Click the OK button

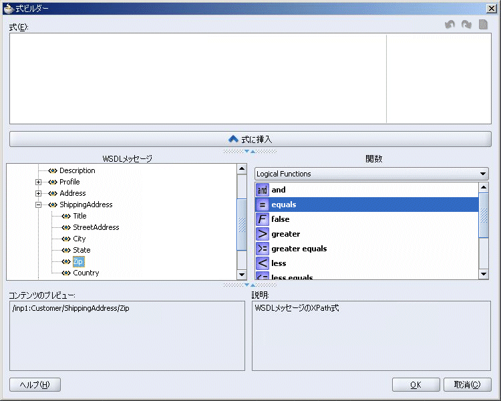pyautogui.click(x=415, y=385)
